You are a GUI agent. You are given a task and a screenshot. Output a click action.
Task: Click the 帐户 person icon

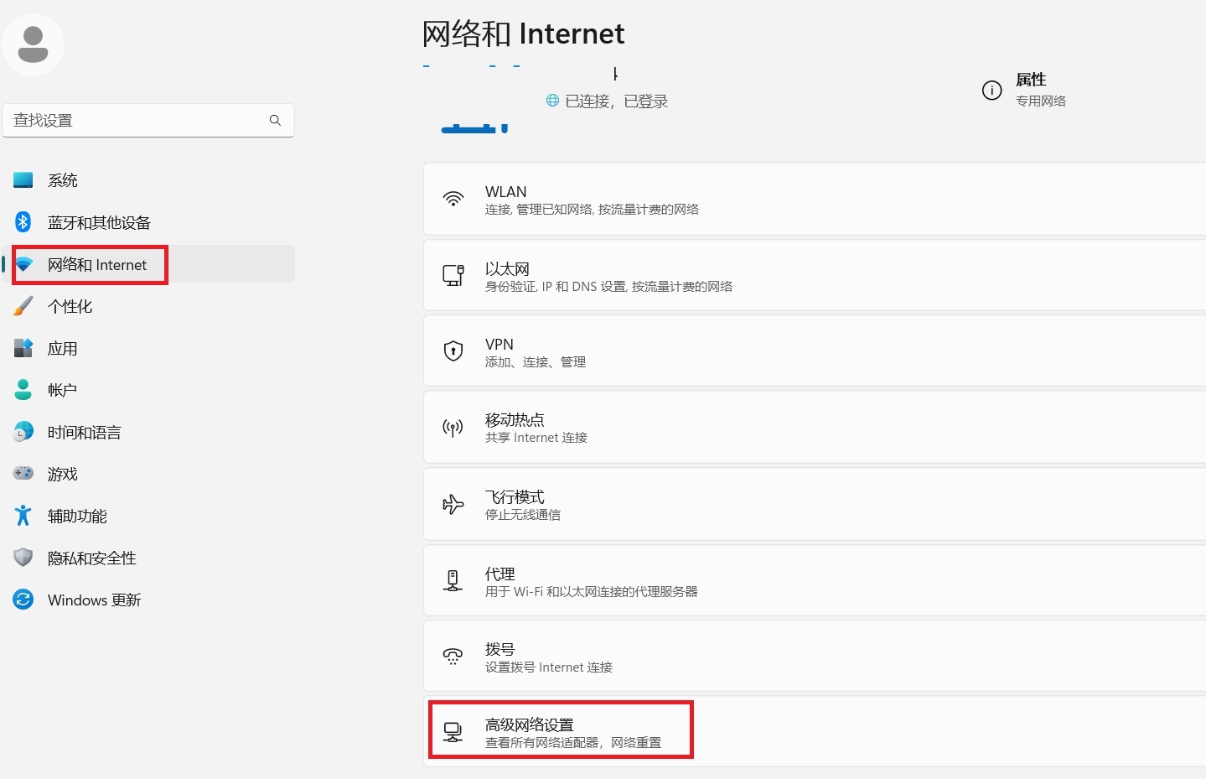(23, 389)
